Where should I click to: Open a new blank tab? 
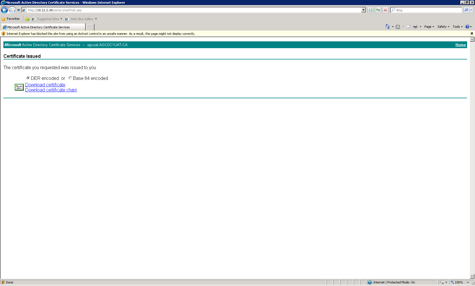point(90,27)
